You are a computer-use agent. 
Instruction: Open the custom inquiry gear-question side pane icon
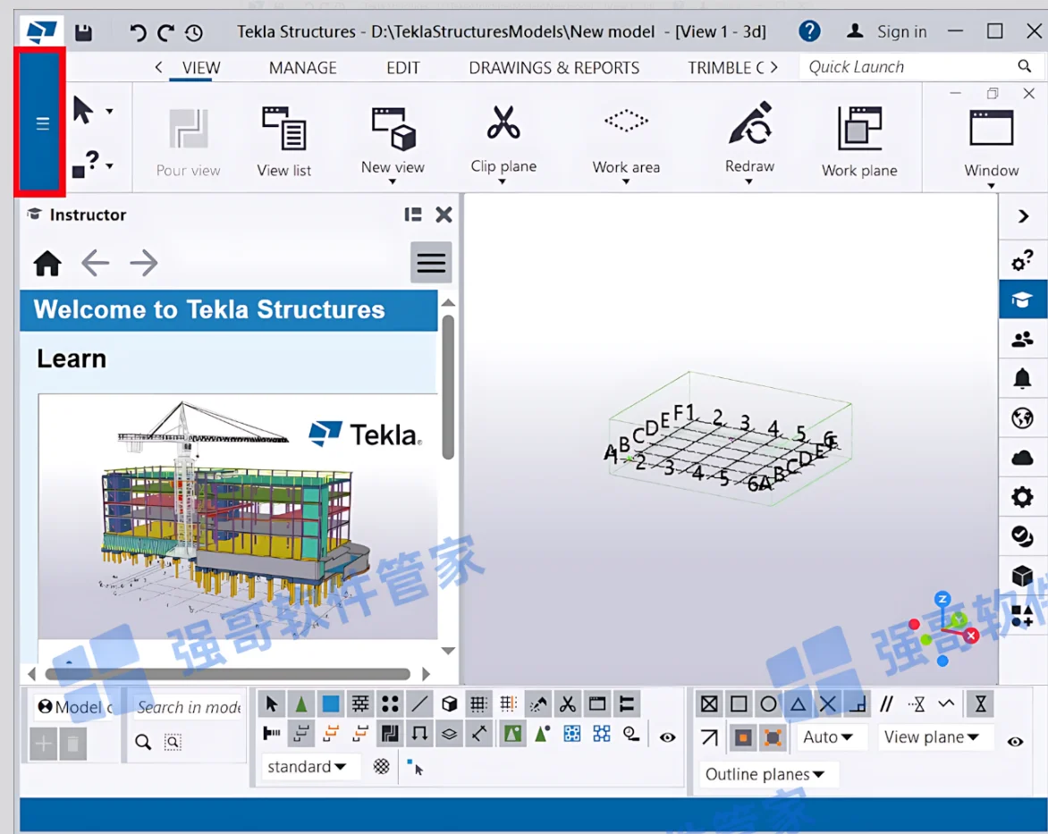1023,260
